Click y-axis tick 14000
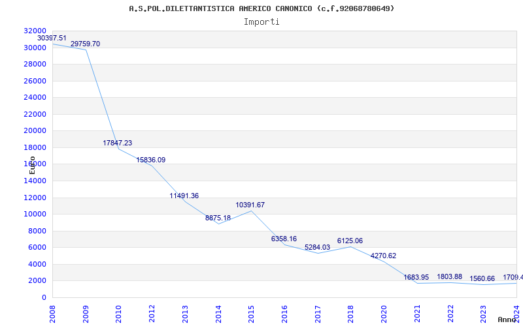Image resolution: width=523 pixels, height=326 pixels. coord(35,181)
